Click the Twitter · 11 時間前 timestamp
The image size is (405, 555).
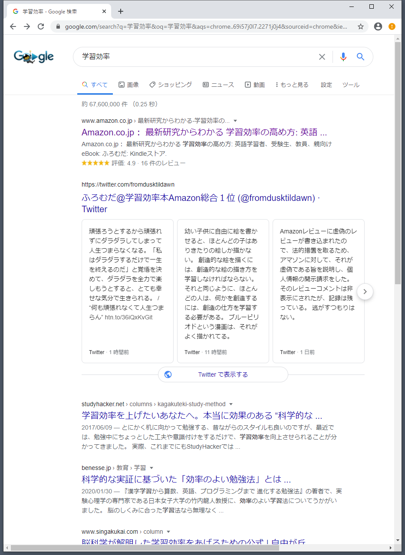pos(206,352)
